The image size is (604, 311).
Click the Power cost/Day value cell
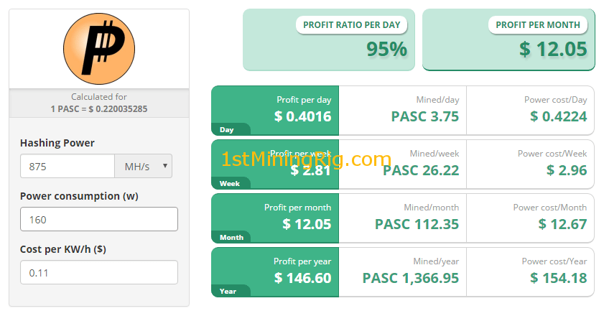click(x=530, y=110)
